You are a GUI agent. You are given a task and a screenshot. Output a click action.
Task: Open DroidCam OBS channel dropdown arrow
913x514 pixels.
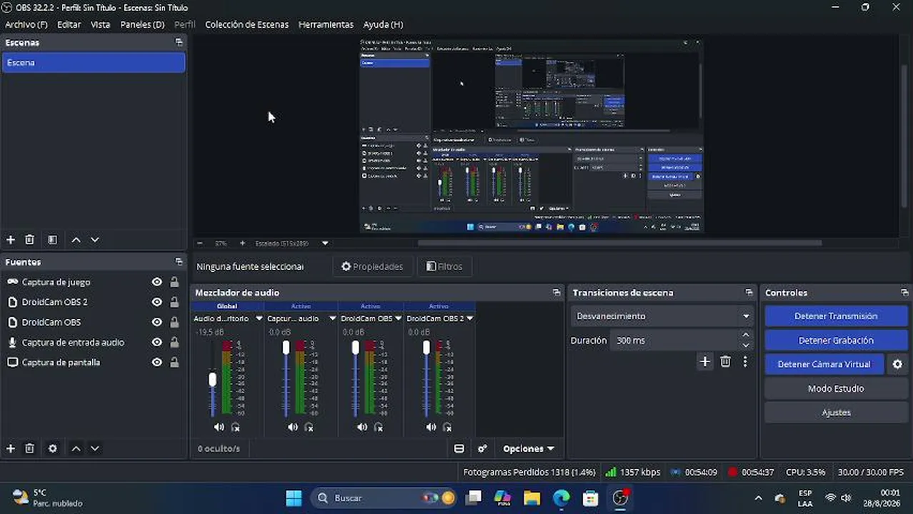tap(399, 318)
